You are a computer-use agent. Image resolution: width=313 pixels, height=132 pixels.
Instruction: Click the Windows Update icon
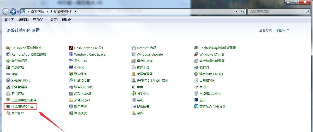coord(134,55)
